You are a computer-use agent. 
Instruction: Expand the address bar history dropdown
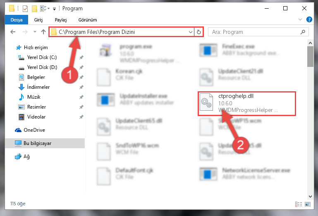(x=191, y=32)
